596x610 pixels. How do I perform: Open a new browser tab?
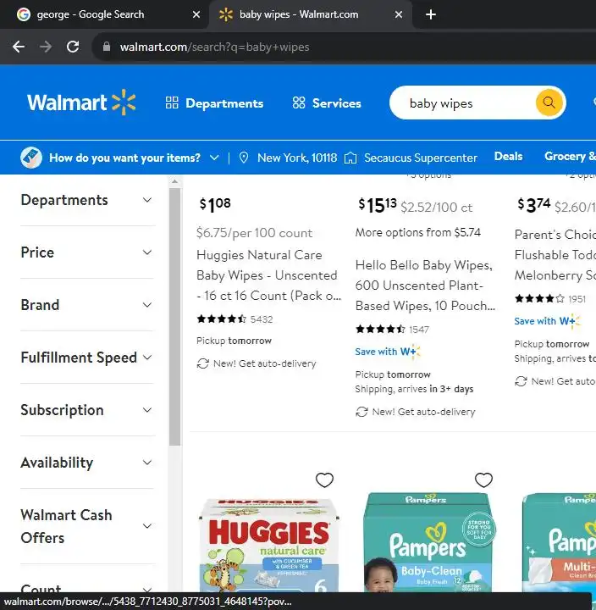coord(430,14)
